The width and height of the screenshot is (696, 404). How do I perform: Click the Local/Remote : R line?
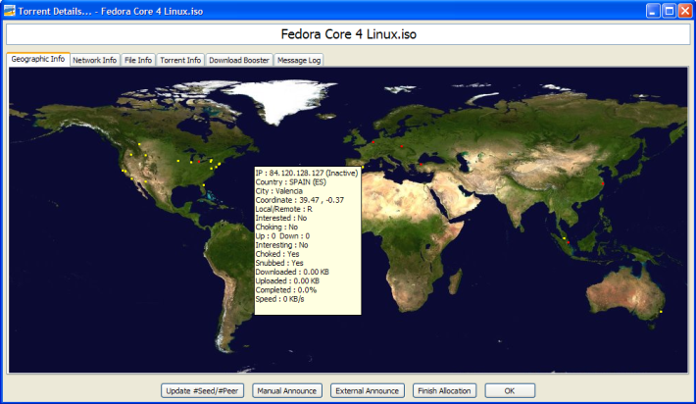tap(283, 209)
